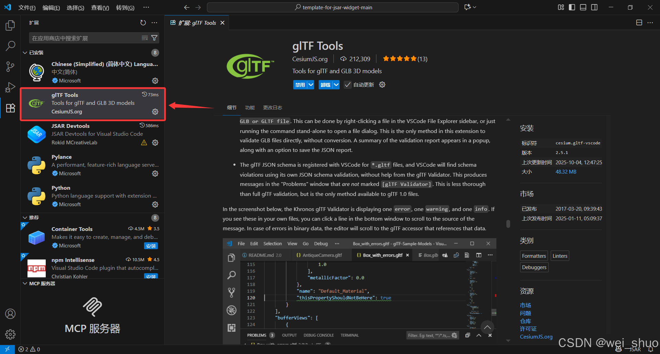Open Pylance manage gear
This screenshot has width=660, height=354.
point(155,174)
